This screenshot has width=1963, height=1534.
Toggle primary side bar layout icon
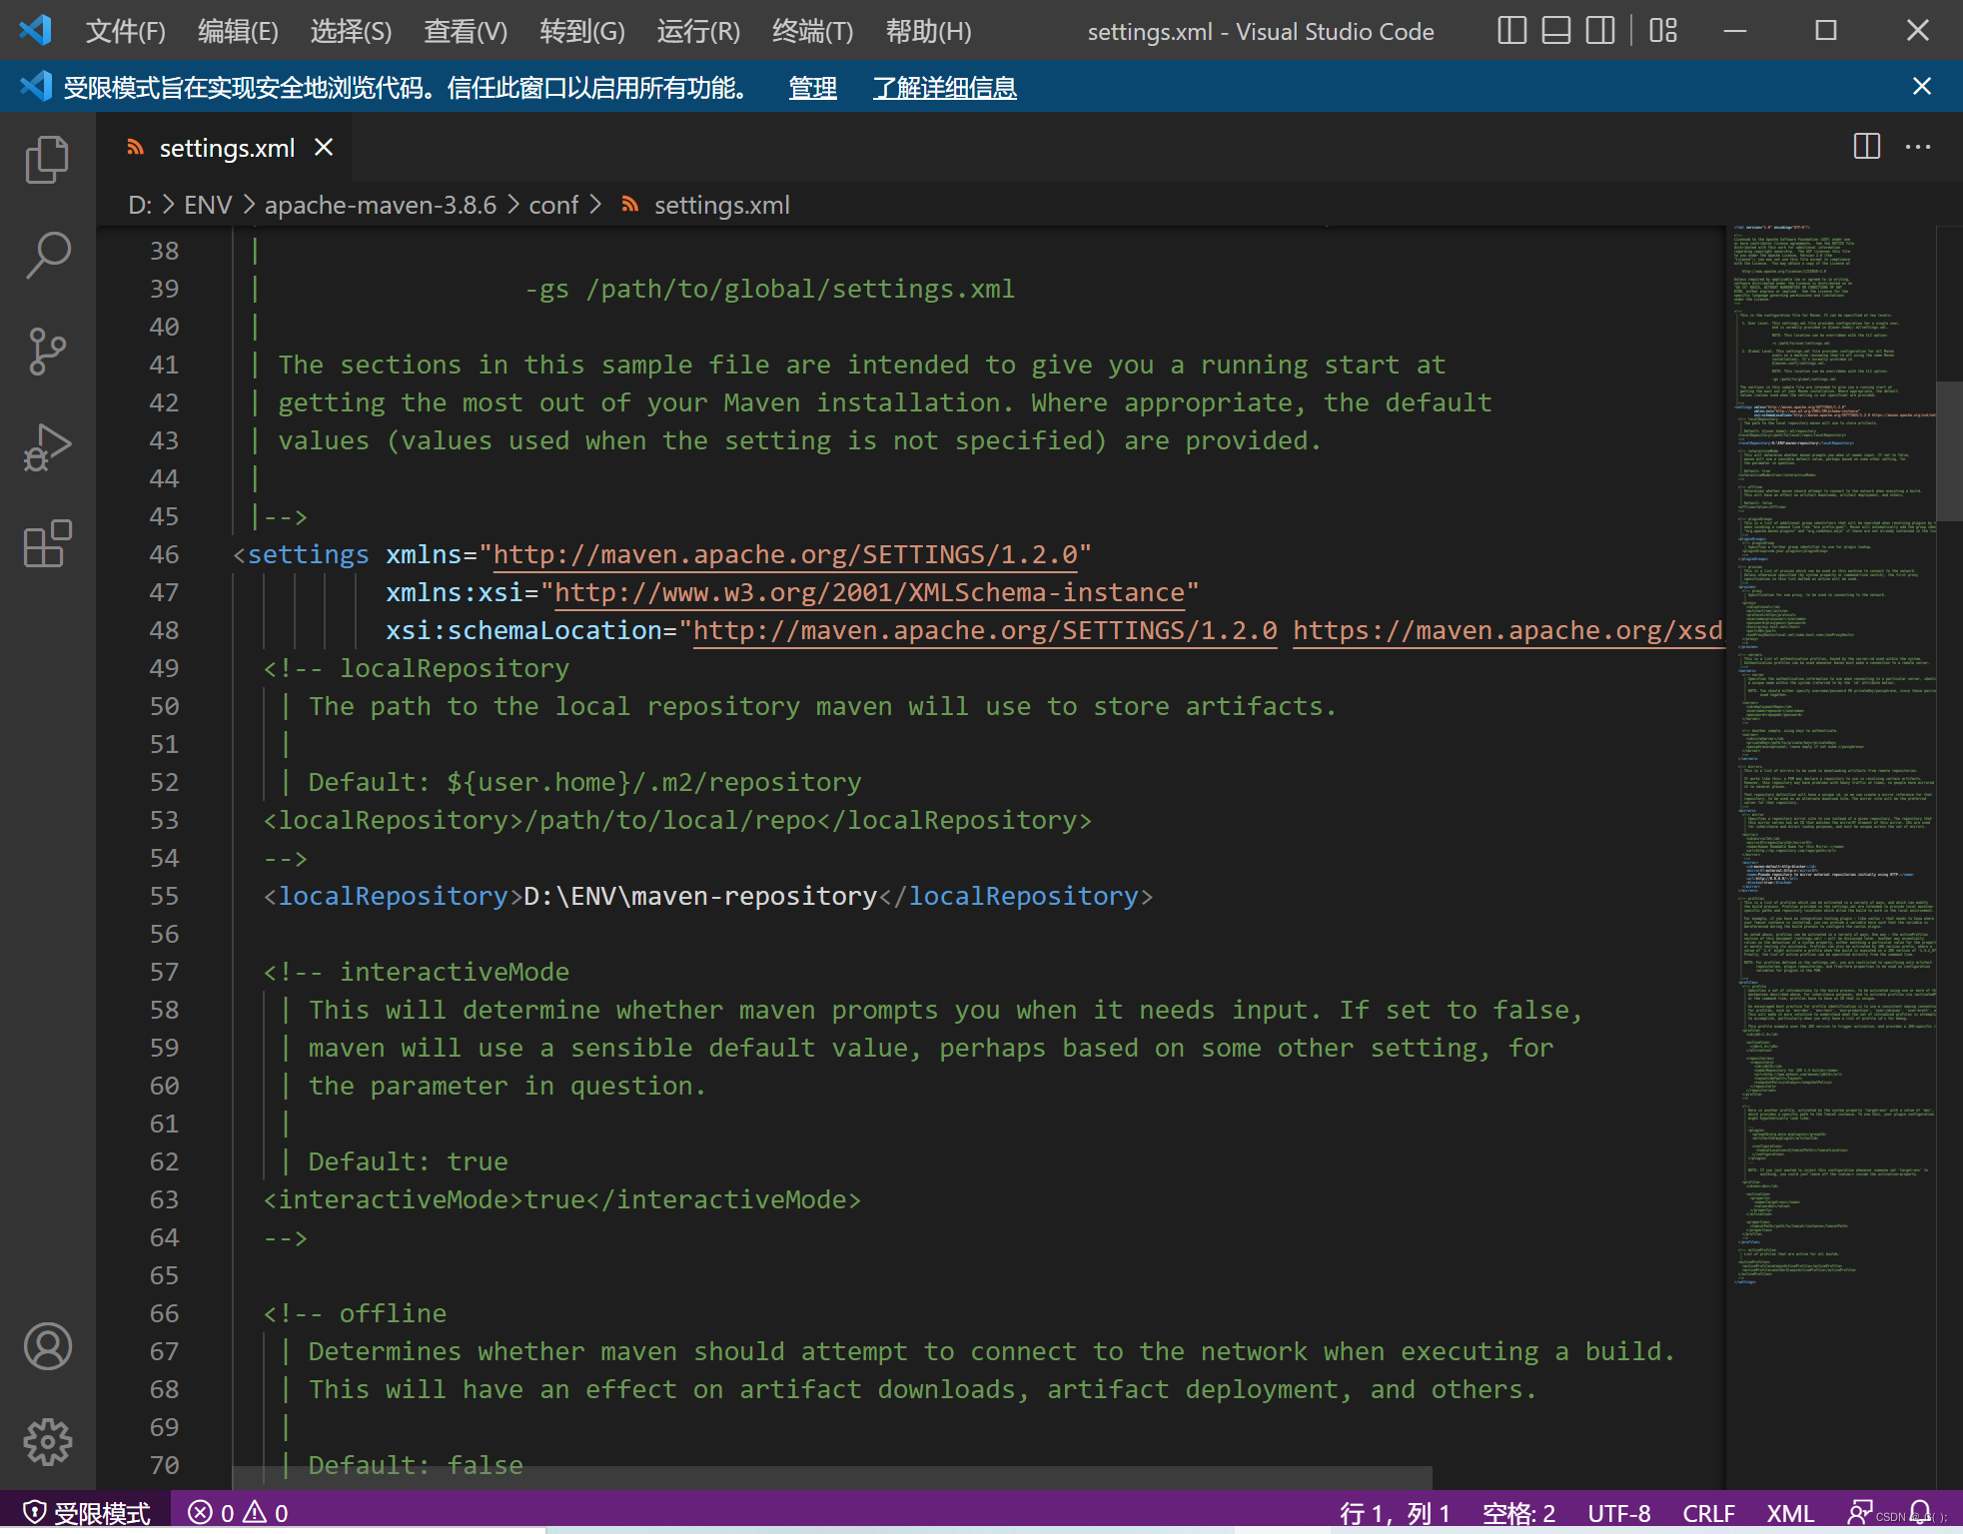(1511, 31)
